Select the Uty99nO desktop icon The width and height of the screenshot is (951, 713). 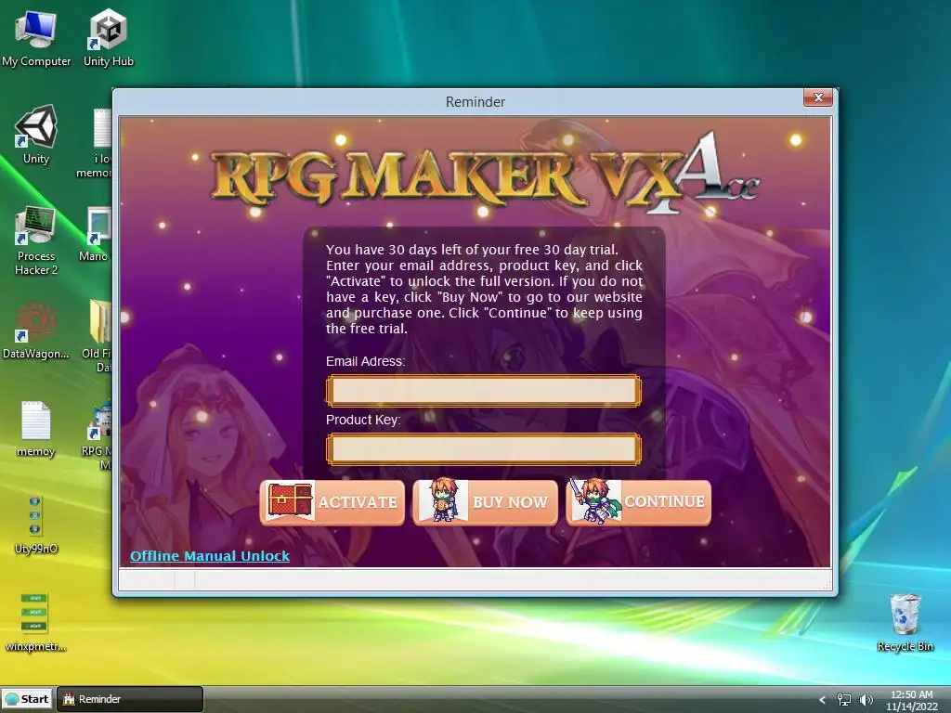point(36,525)
